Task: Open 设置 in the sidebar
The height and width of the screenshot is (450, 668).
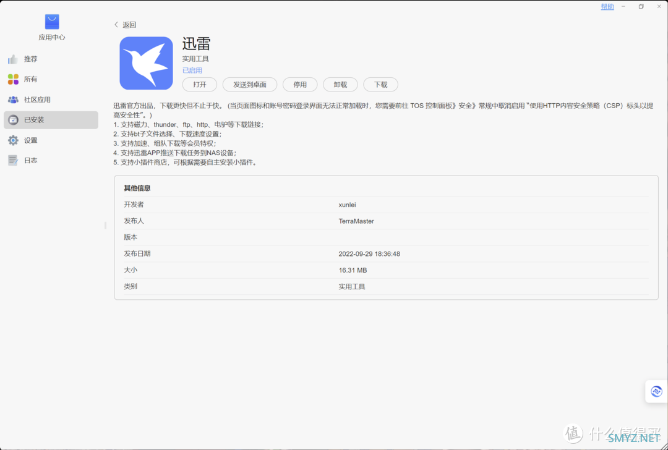Action: click(51, 140)
